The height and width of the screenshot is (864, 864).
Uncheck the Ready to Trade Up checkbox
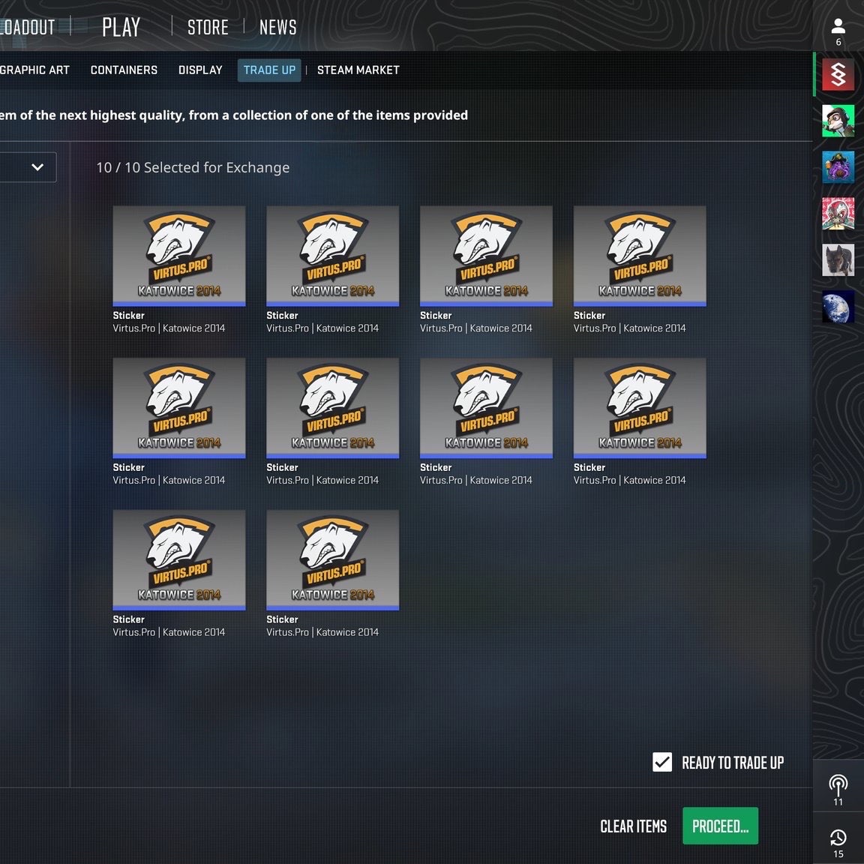(x=661, y=762)
